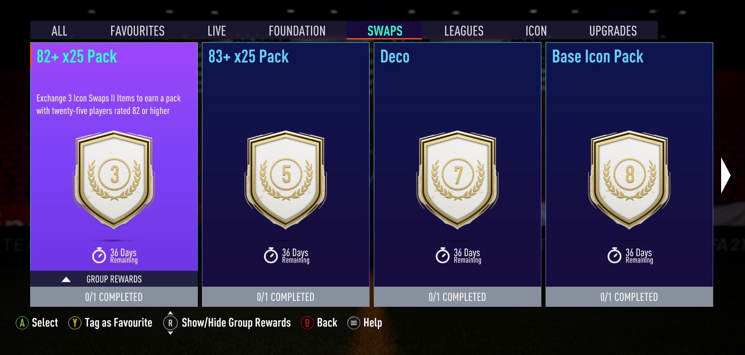Switch to the Upgrades tab

click(613, 31)
